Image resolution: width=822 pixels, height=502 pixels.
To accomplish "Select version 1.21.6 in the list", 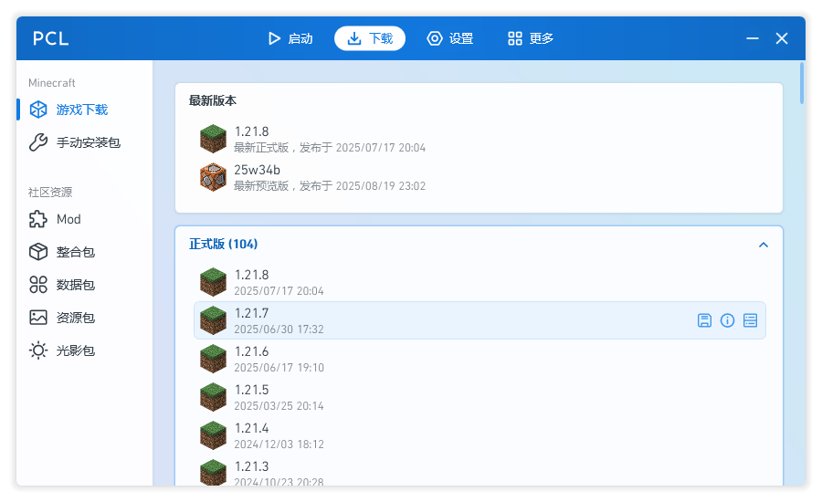I will coord(479,359).
